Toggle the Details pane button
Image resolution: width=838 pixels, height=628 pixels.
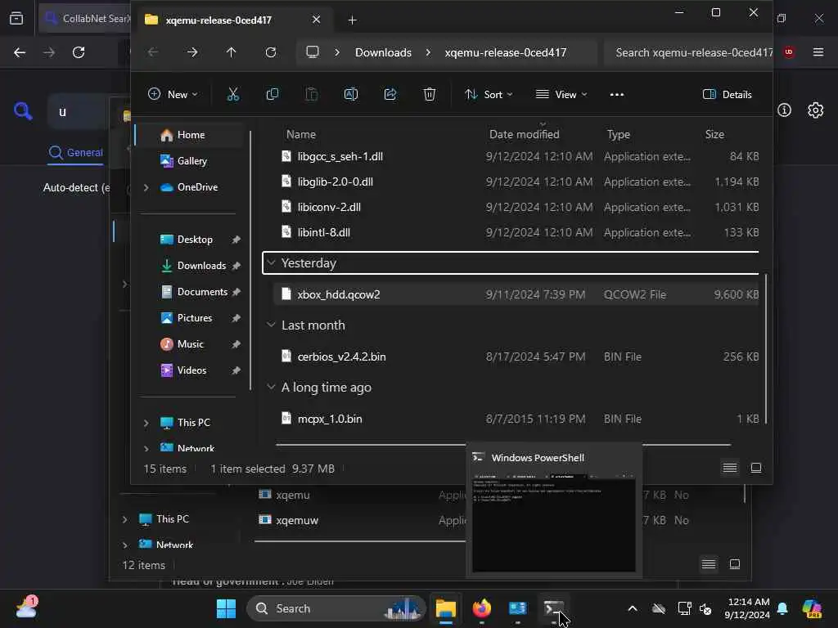pyautogui.click(x=727, y=95)
